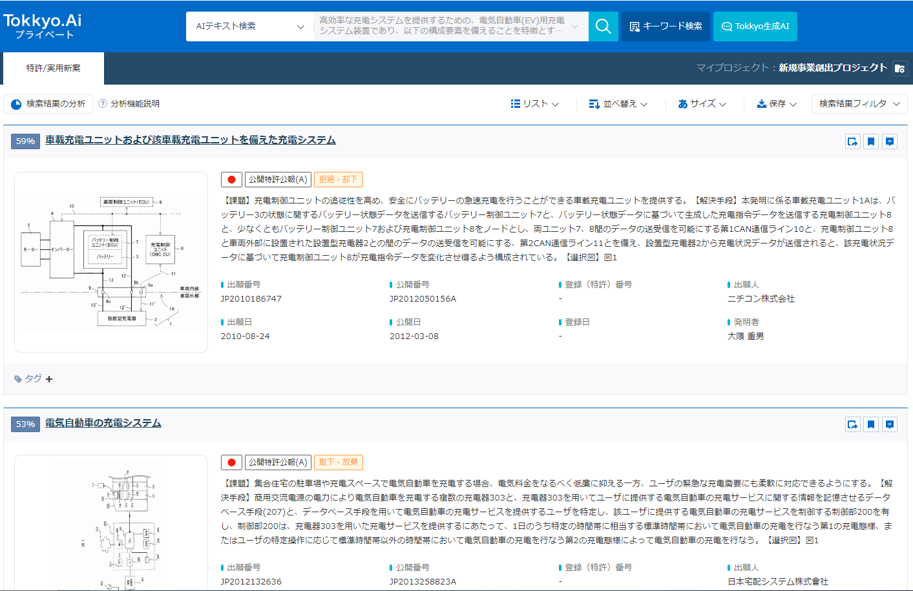Viewport: 913px width, 591px height.
Task: Open the 保存 save menu
Action: 777,103
